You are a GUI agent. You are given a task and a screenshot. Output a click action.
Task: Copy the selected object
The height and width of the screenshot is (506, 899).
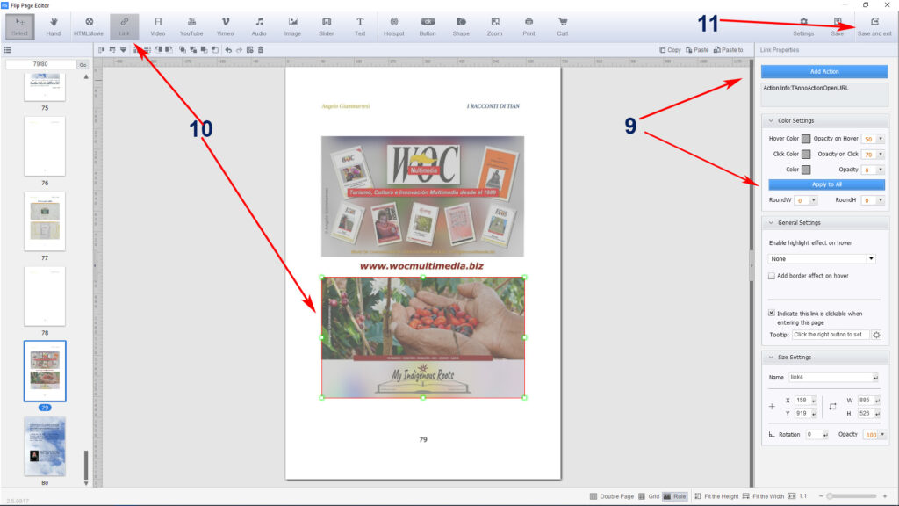[670, 50]
